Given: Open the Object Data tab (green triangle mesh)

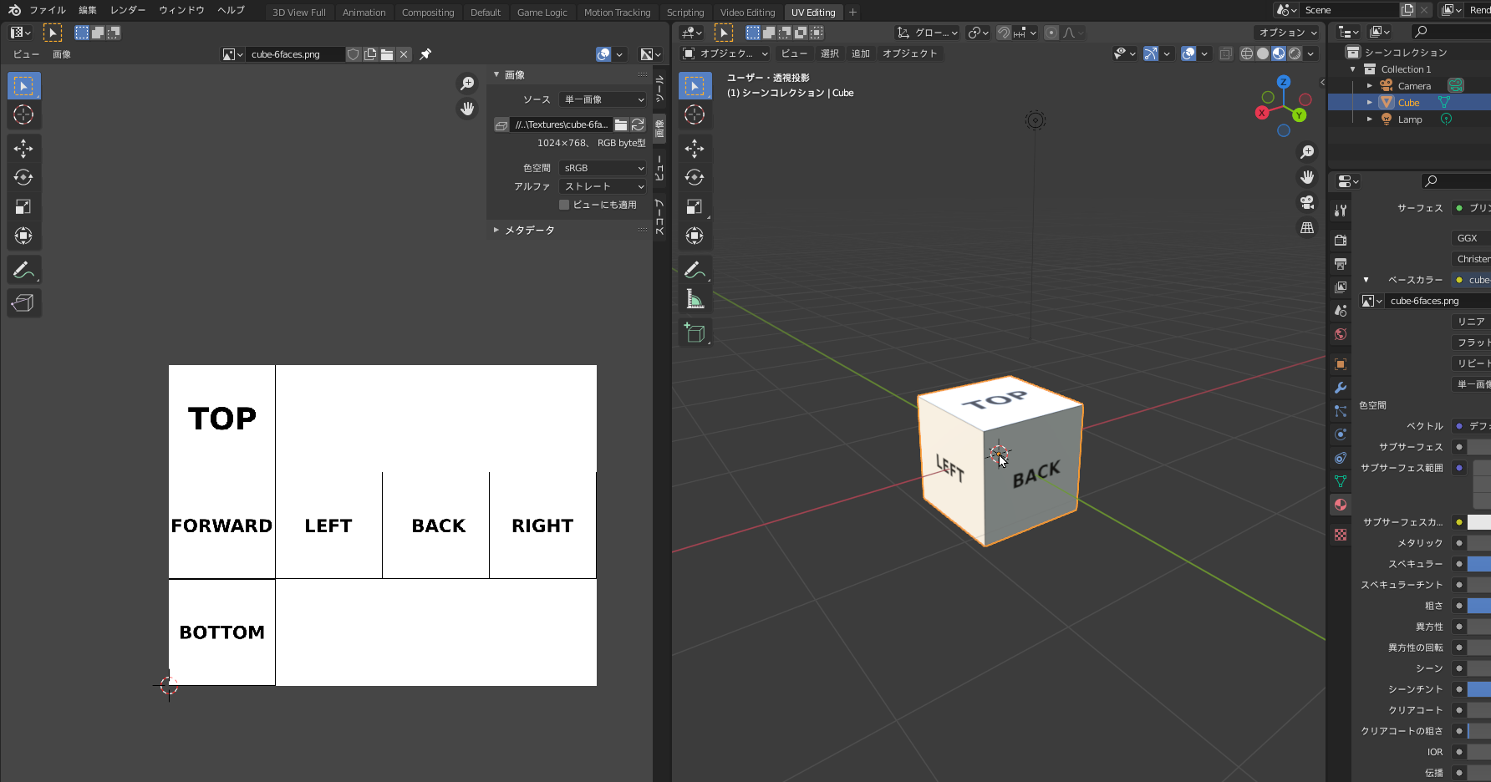Looking at the screenshot, I should 1341,481.
